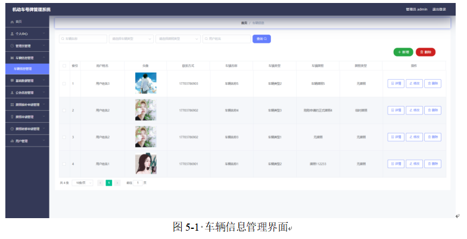Click the green 新增 add button
This screenshot has height=239, width=467.
click(403, 52)
